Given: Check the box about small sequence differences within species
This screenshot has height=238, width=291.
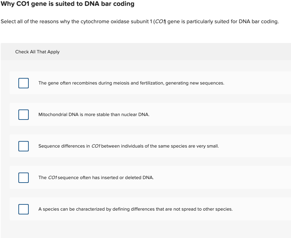Looking at the screenshot, I should 23,146.
